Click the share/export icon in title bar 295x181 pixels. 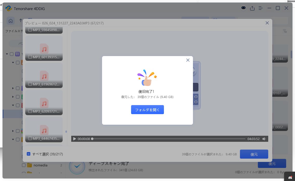pos(252,8)
